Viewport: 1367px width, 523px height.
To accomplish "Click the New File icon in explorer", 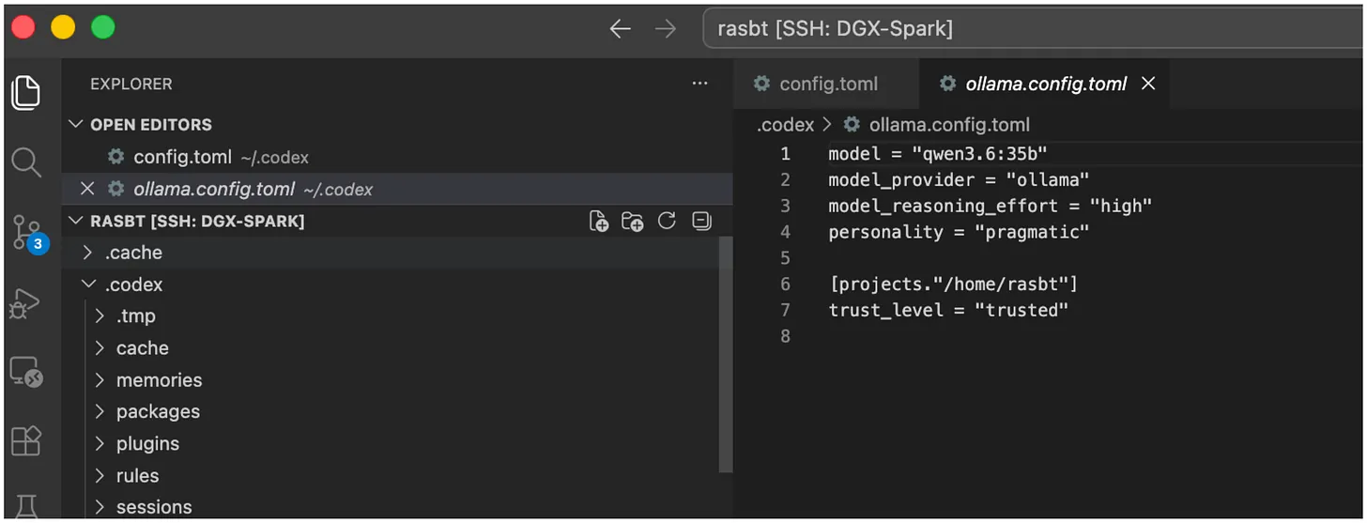I will tap(598, 222).
